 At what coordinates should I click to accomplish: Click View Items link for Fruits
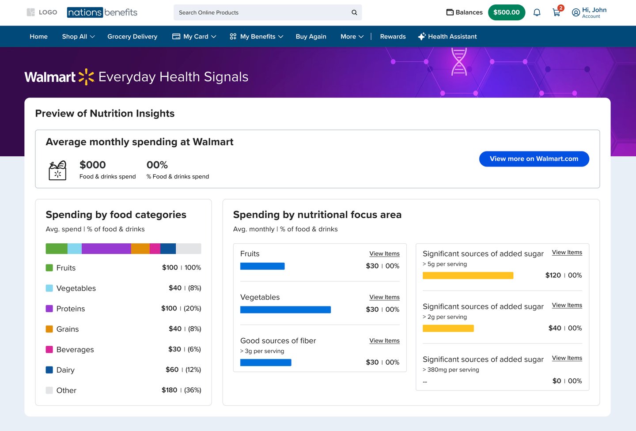point(384,253)
